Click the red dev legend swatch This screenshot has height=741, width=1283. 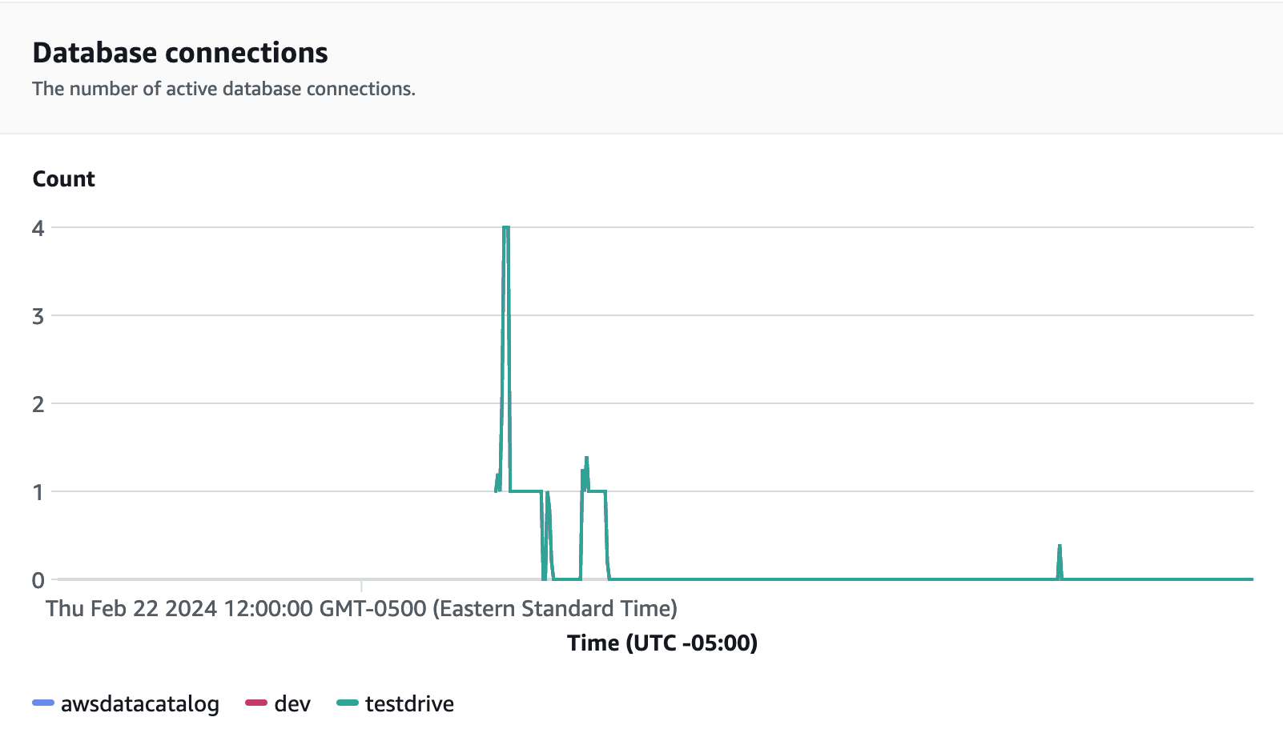255,703
